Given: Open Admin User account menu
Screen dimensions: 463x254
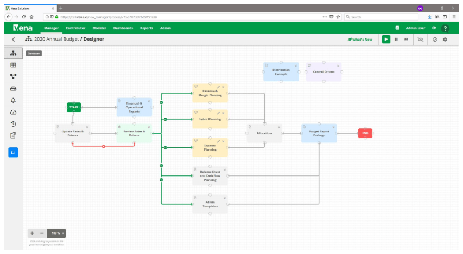Looking at the screenshot, I should pyautogui.click(x=415, y=28).
